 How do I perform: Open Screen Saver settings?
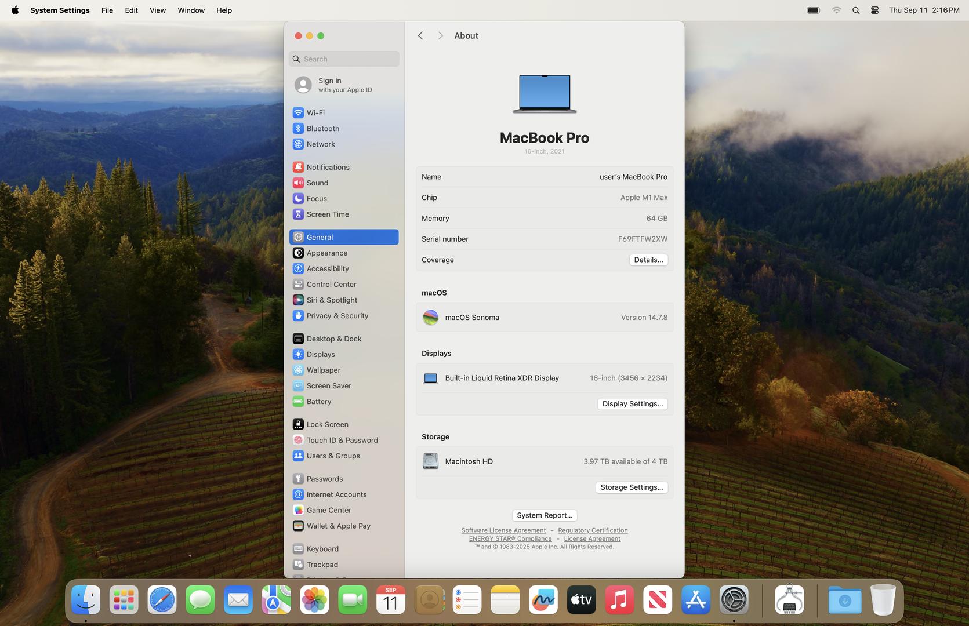[343, 385]
